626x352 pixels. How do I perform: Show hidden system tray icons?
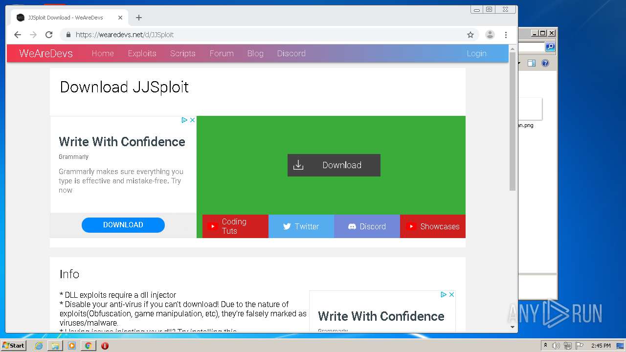point(545,346)
